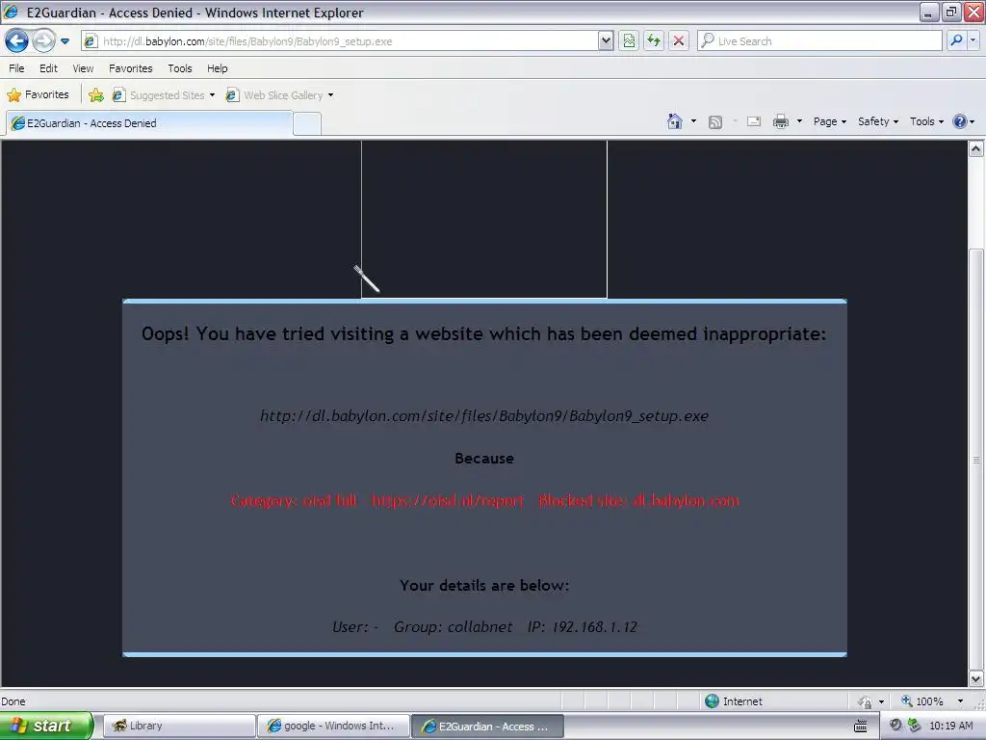The width and height of the screenshot is (986, 740).
Task: Click the Oops inappropriate website heading
Action: 483,333
